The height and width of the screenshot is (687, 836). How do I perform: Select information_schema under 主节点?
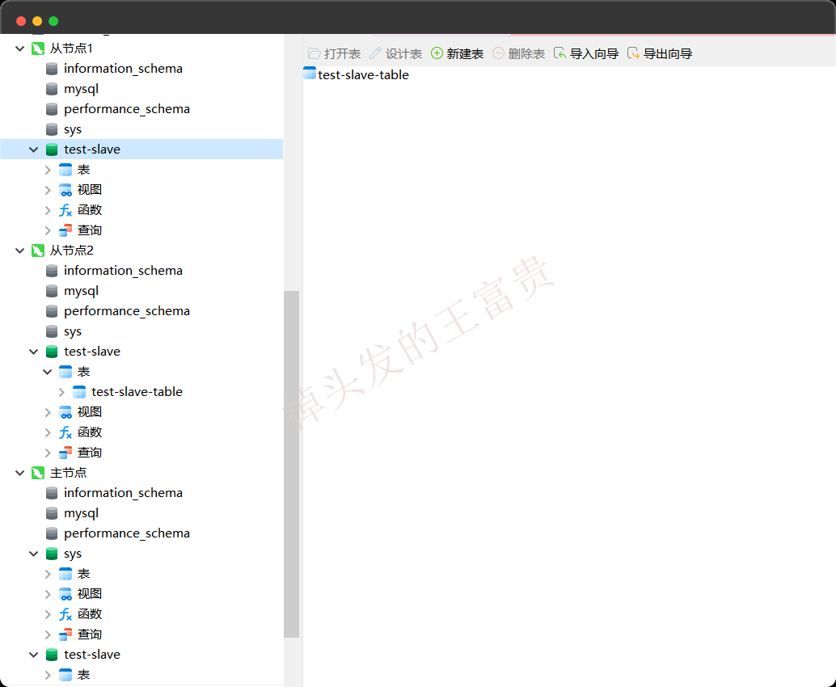tap(123, 493)
